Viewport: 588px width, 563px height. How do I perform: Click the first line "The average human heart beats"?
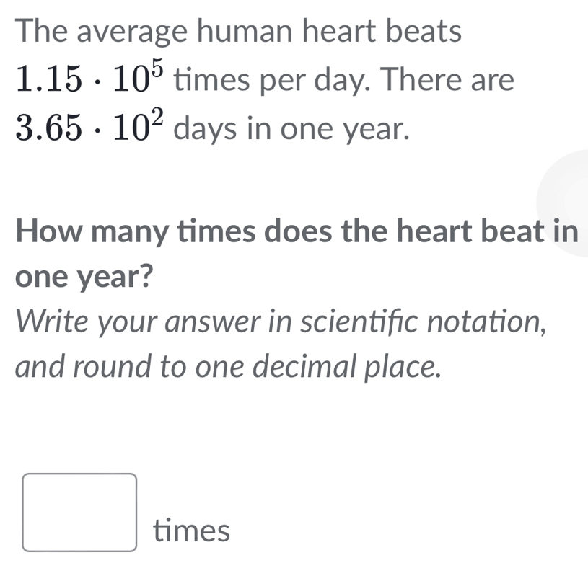238,30
